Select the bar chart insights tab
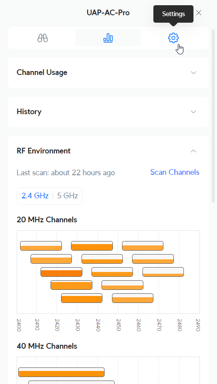Screen dimensions: 217x384 [108, 38]
